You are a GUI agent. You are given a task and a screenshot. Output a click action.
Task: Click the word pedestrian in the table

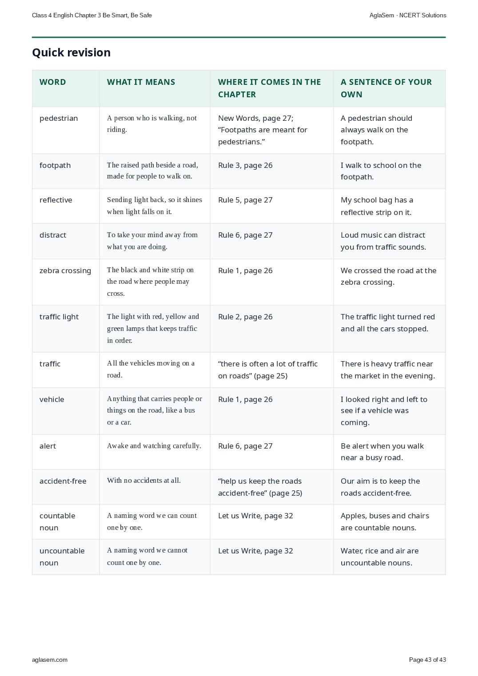59,118
